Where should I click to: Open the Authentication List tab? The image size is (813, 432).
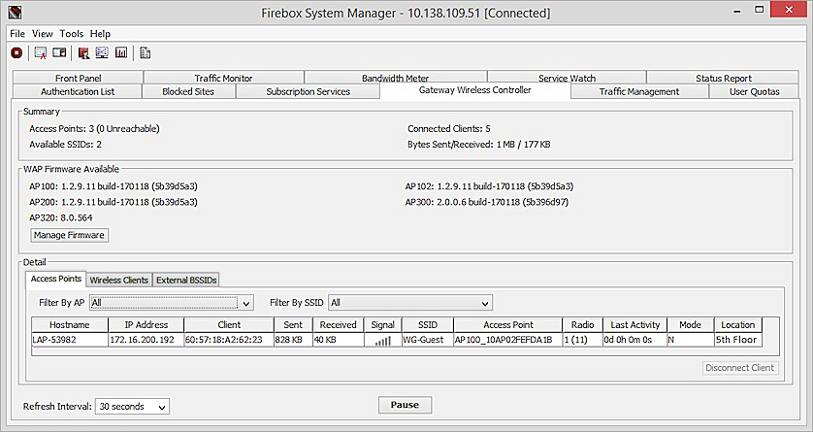tap(78, 91)
